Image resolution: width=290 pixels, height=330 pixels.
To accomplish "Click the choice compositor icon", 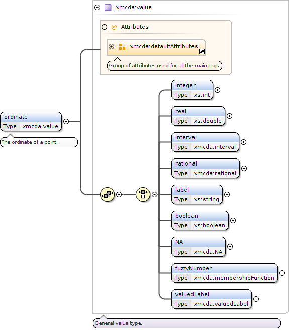I will click(143, 194).
